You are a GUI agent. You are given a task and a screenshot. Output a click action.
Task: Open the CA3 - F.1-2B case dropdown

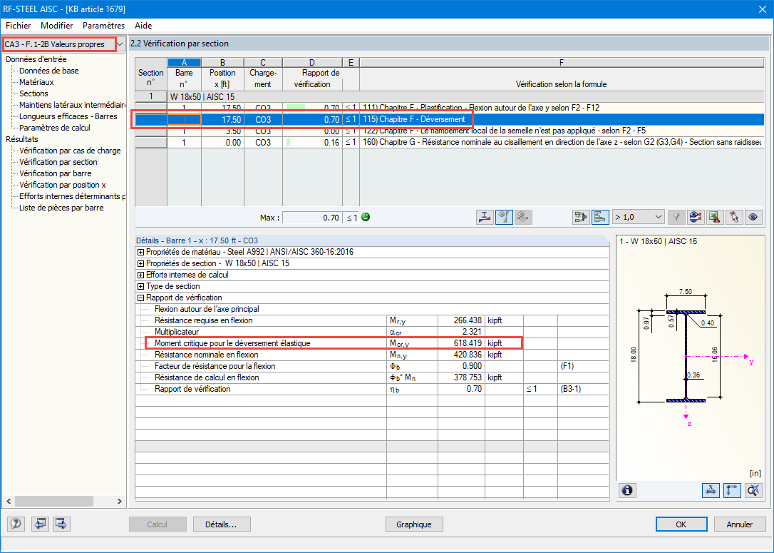coord(120,44)
